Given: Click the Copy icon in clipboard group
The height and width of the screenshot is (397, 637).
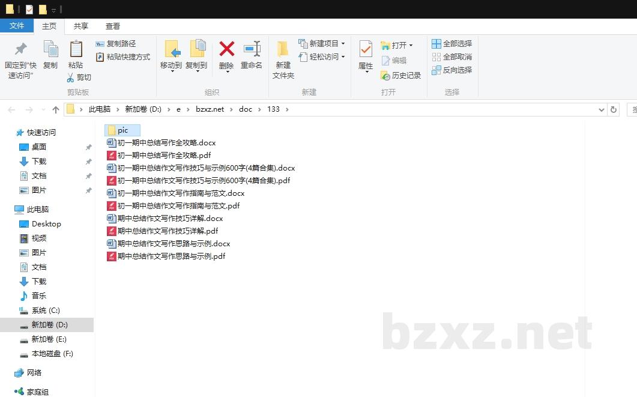Looking at the screenshot, I should click(50, 49).
